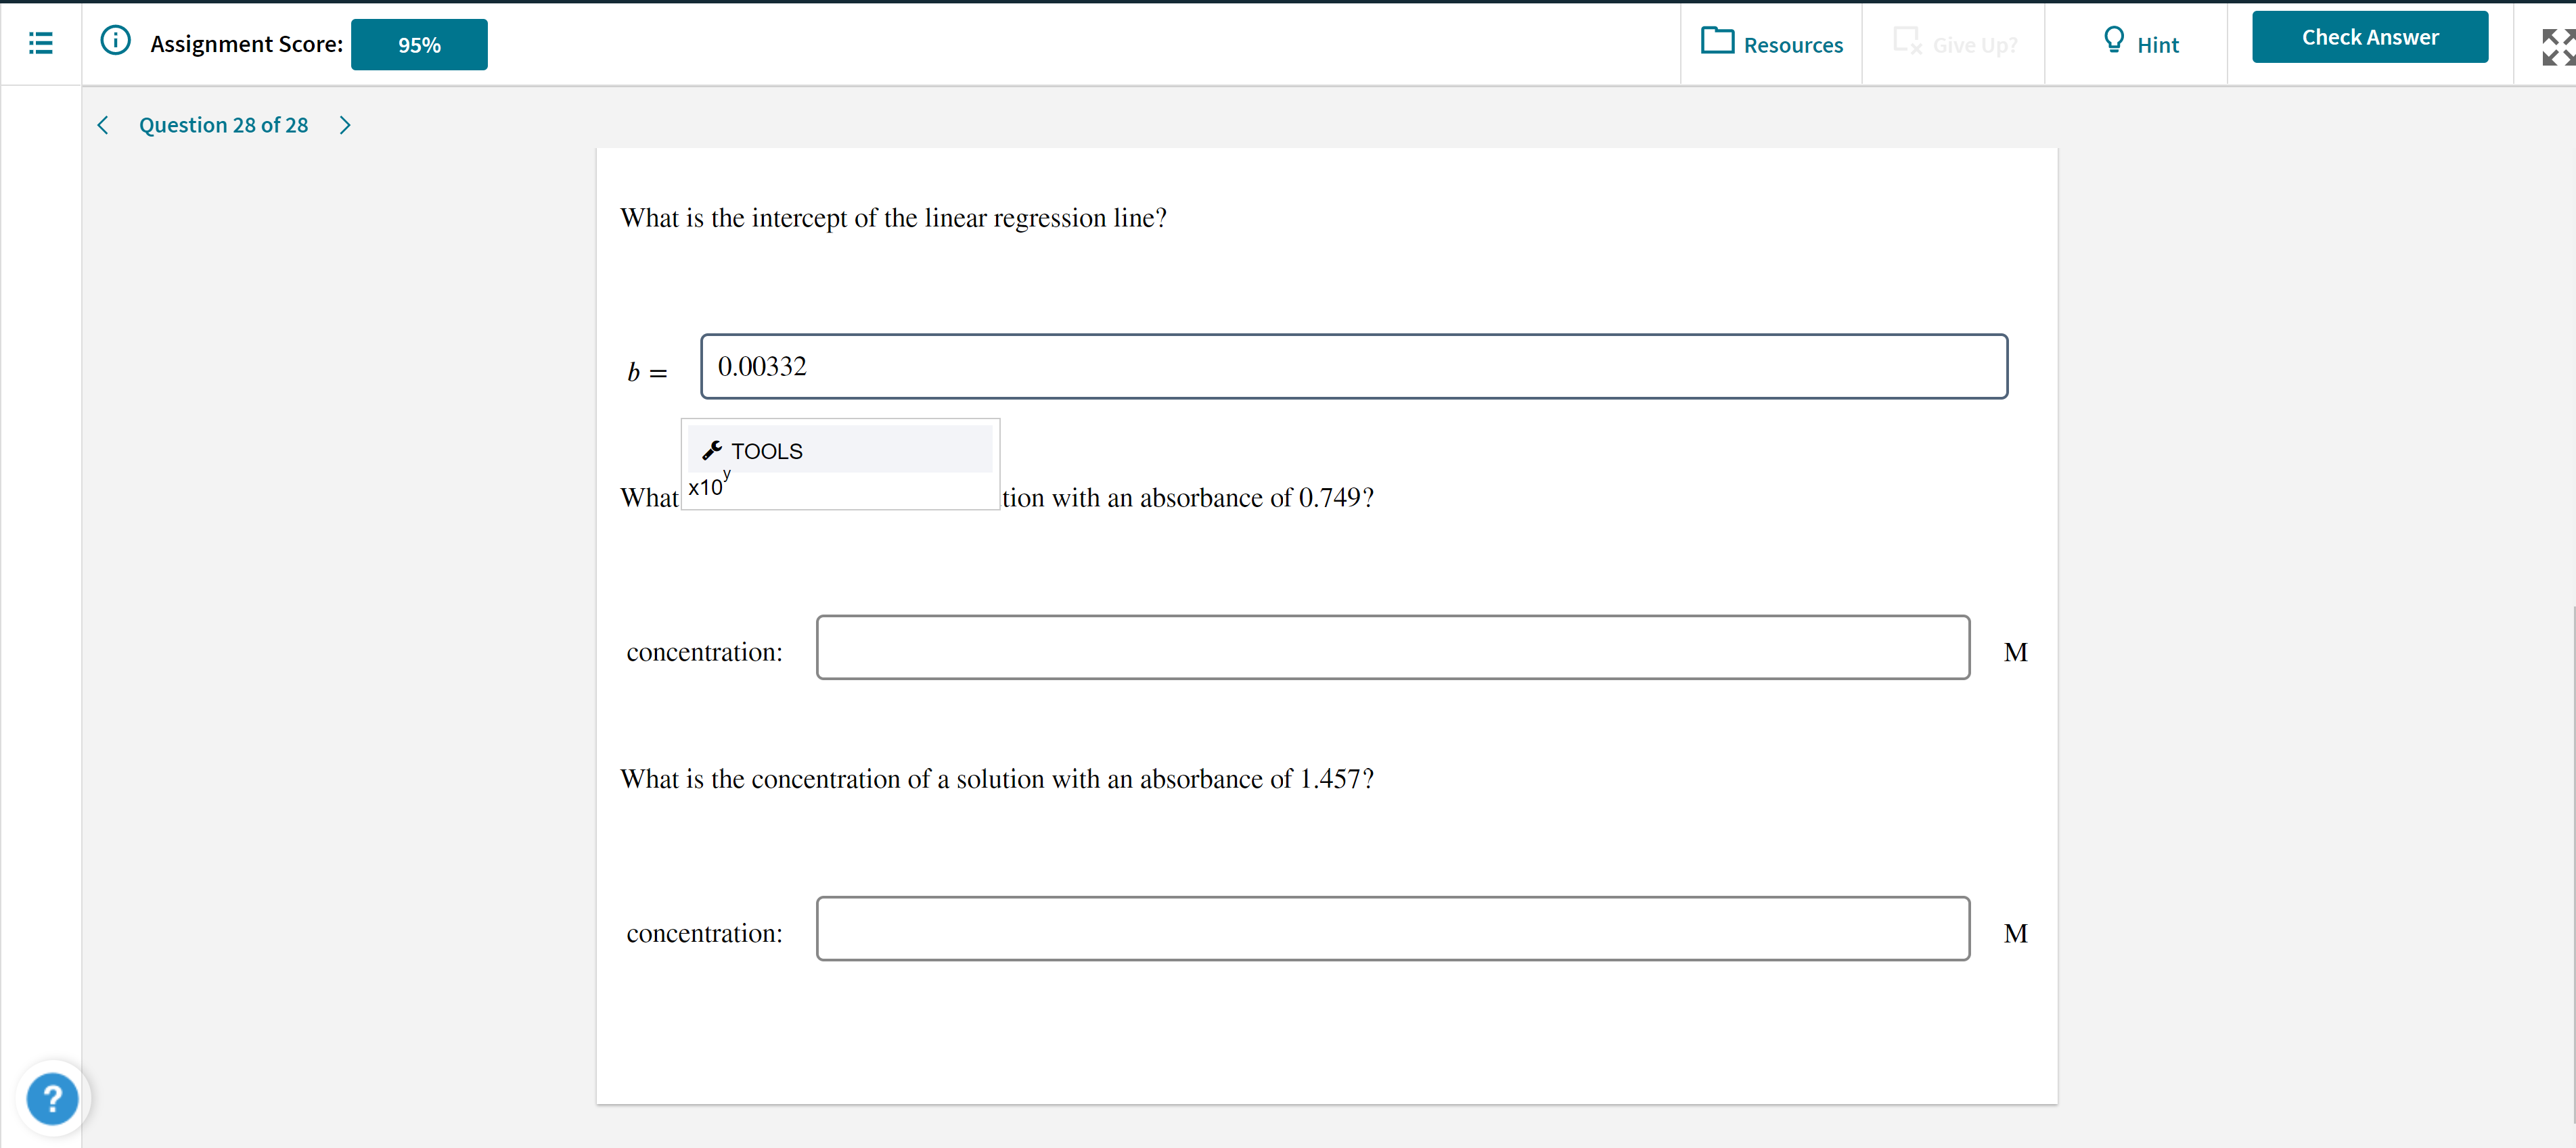Click the Hint lightbulb icon
The image size is (2576, 1148).
(2114, 41)
